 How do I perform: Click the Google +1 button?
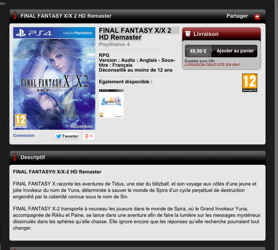(89, 136)
